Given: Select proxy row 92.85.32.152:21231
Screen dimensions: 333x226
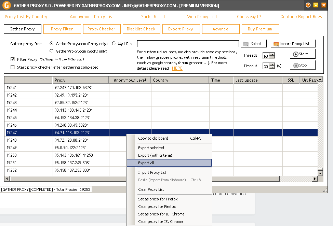Looking at the screenshot, I should pyautogui.click(x=161, y=103).
